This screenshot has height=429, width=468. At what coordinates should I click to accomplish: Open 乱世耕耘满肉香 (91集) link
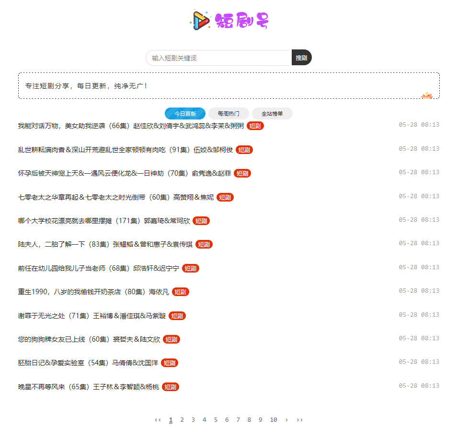tap(126, 150)
